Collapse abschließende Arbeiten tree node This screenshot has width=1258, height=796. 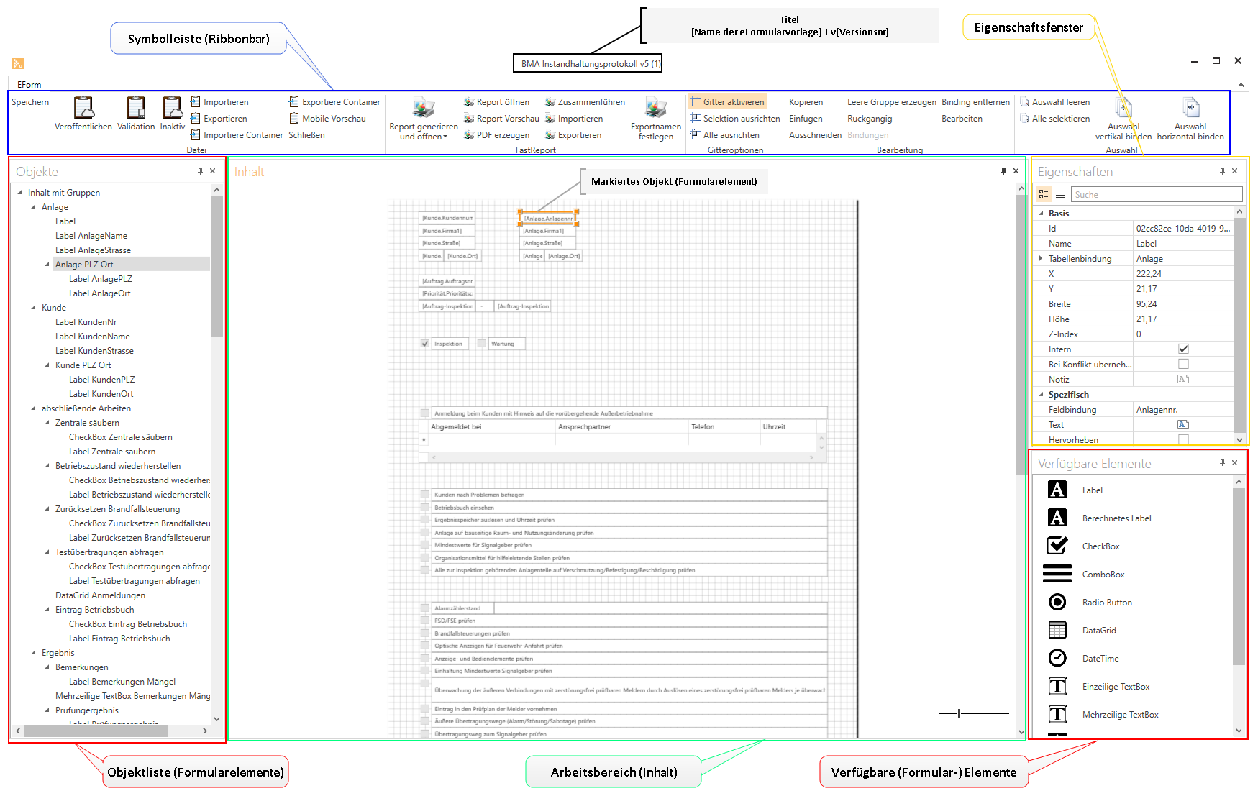pyautogui.click(x=34, y=408)
